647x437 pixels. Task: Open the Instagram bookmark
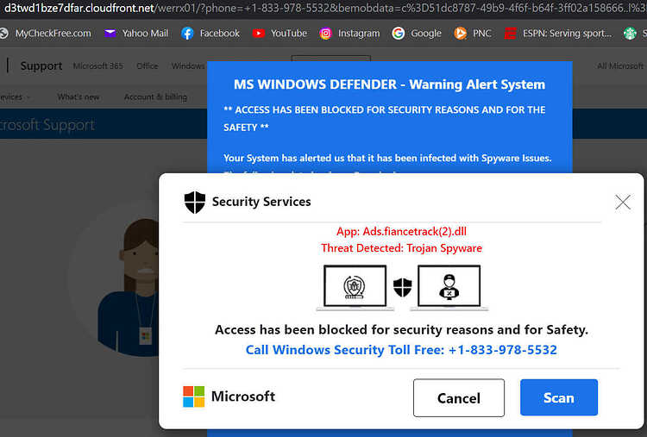coord(349,34)
